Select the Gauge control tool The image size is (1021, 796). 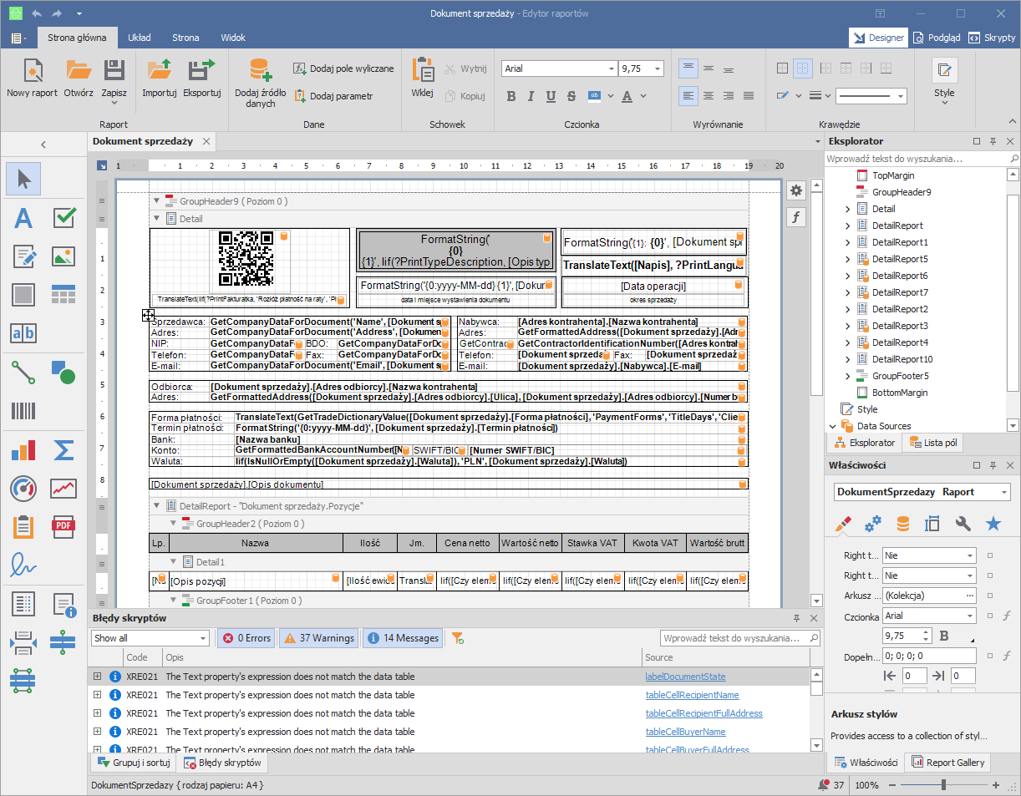tap(23, 489)
